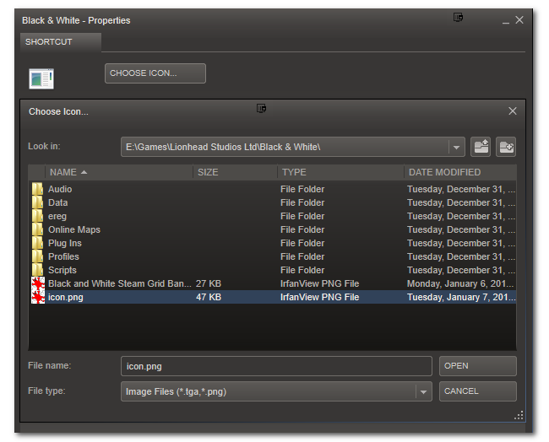
Task: Click Image Files (*.tga,*.png) combo box
Action: (276, 391)
